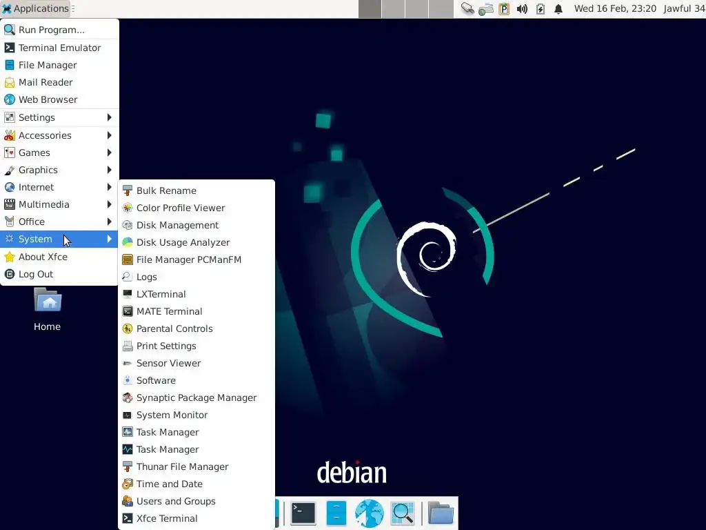Choose About Xfce menu entry

[x=59, y=257]
